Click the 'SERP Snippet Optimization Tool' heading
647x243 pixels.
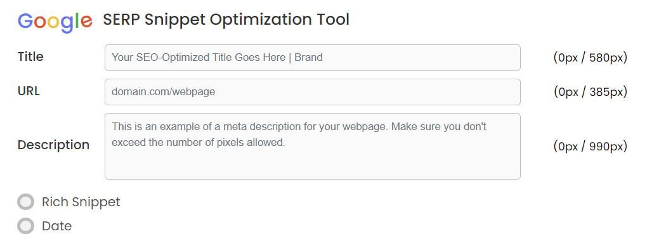click(x=226, y=20)
